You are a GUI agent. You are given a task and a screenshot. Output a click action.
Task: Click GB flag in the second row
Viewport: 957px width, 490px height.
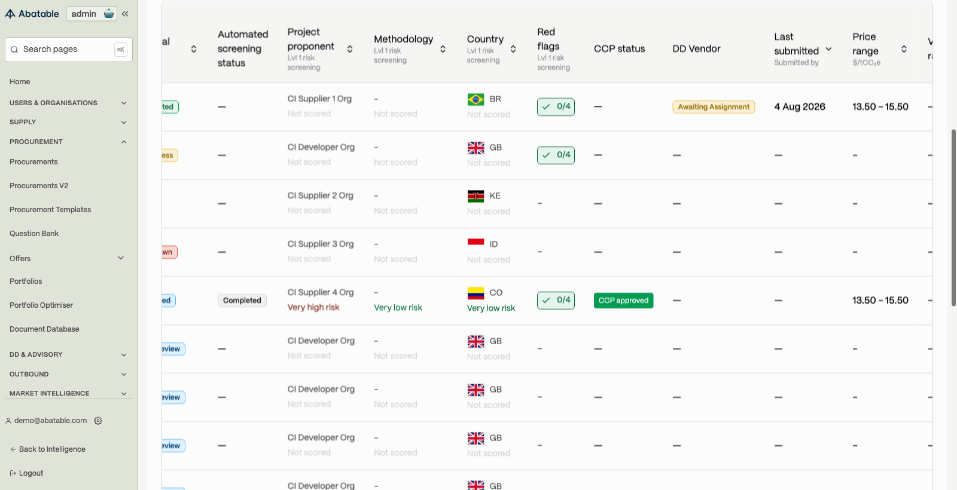476,148
